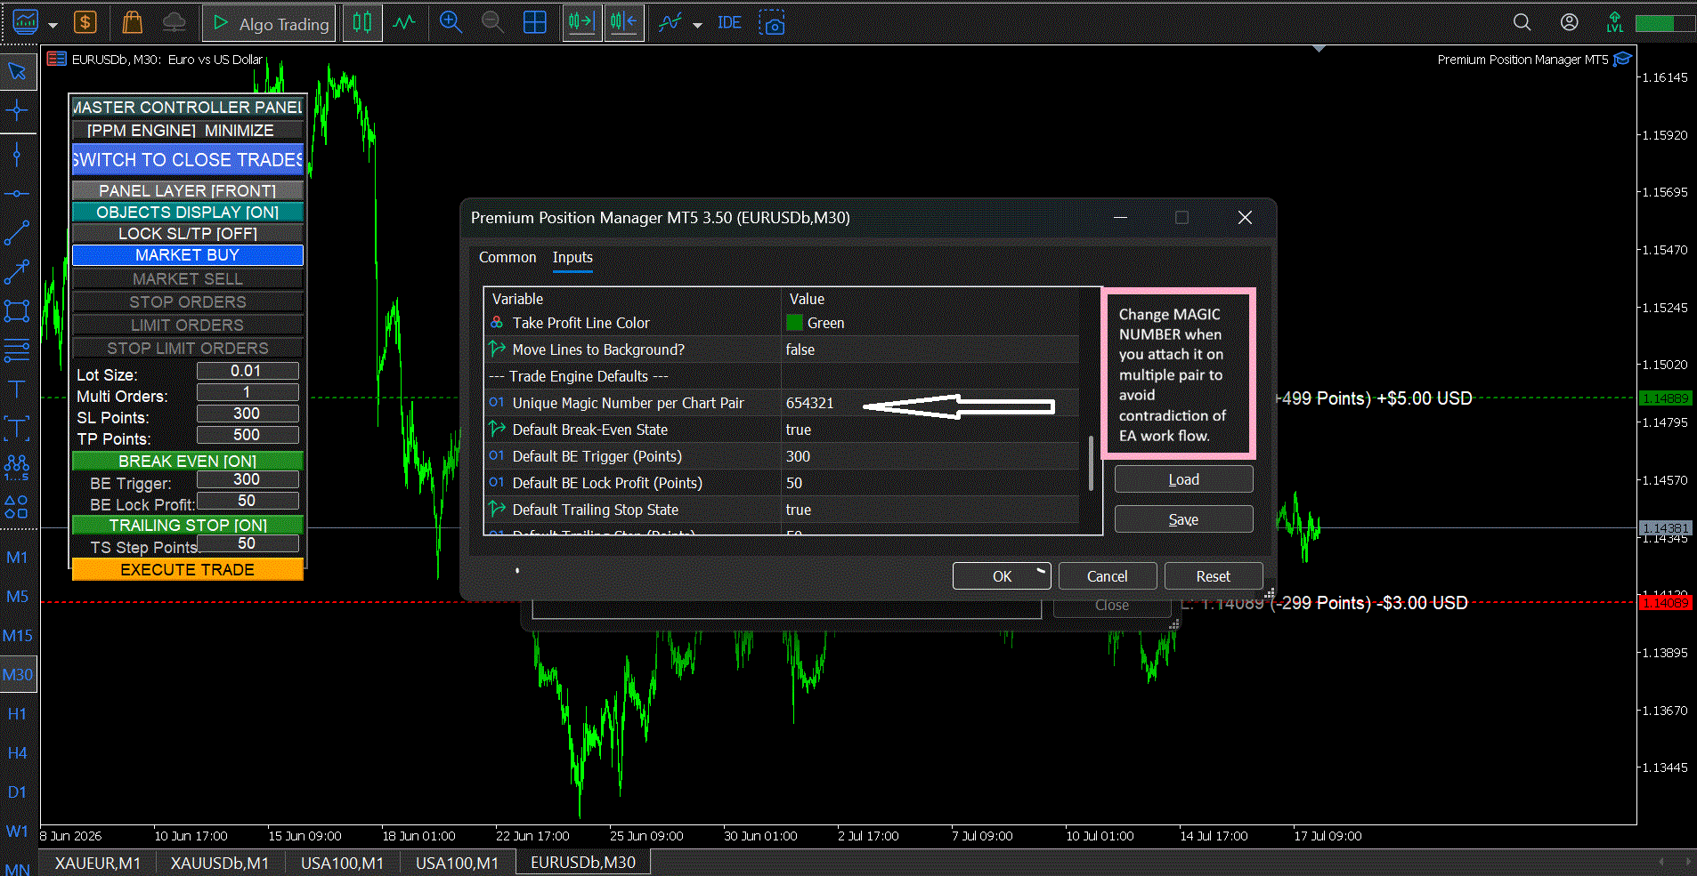Toggle LOCK SL/TP [OFF] setting

pos(187,233)
